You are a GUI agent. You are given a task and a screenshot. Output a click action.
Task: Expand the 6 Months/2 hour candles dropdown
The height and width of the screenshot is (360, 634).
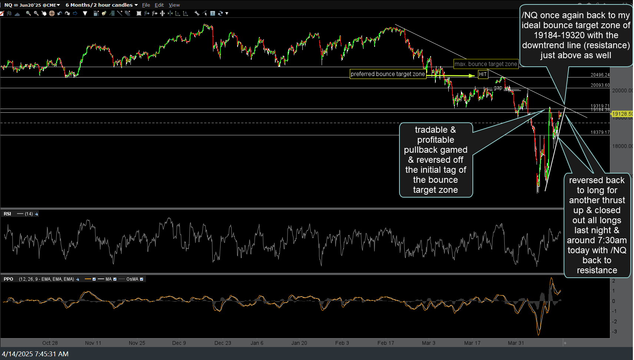click(136, 5)
